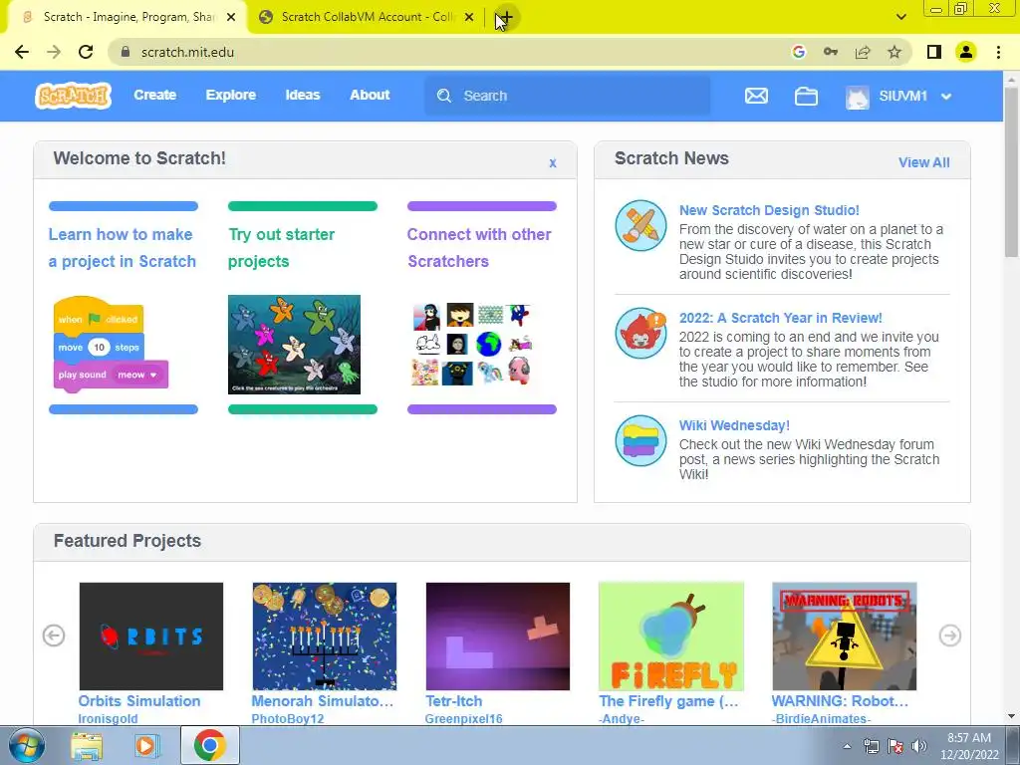This screenshot has height=765, width=1020.
Task: Click the Scratch logo in the navbar
Action: (x=73, y=96)
